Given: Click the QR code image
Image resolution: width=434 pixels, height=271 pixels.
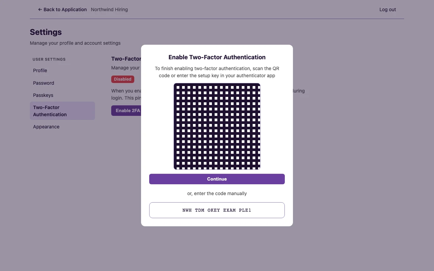Looking at the screenshot, I should coord(217,126).
